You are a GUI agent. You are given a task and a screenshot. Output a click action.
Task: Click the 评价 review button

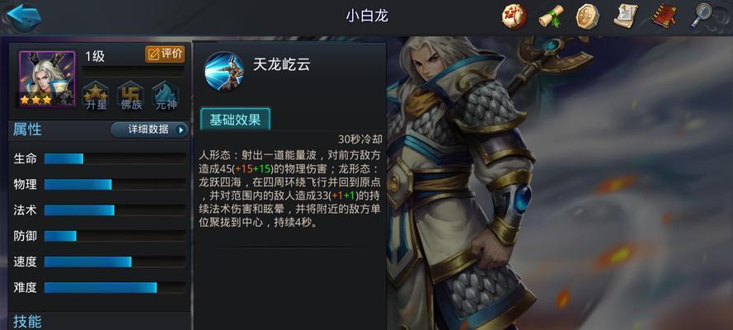click(165, 54)
